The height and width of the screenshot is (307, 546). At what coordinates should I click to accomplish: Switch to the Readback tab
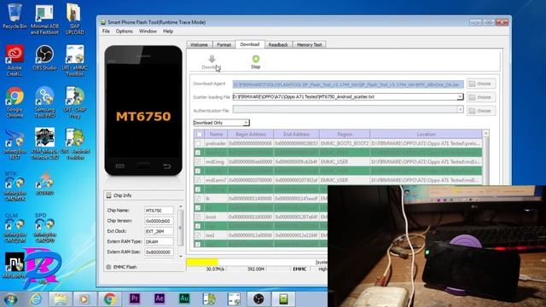pyautogui.click(x=278, y=45)
